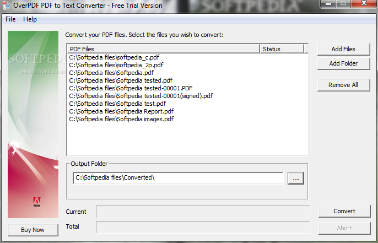Screen dimensions: 378x243
Task: Click the Status column header
Action: 282,49
